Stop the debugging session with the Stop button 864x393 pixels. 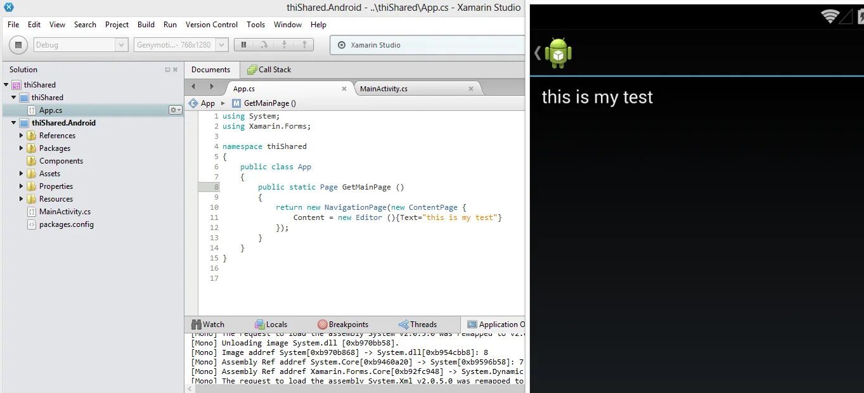18,45
